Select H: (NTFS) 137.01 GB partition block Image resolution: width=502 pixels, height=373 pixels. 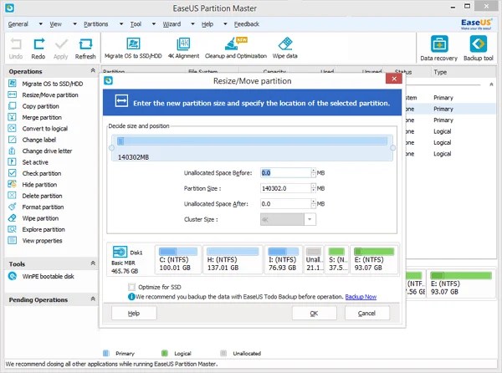[x=233, y=260]
